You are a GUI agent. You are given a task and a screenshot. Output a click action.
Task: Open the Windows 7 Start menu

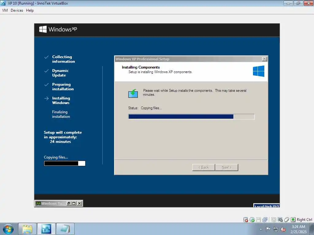[x=8, y=229]
